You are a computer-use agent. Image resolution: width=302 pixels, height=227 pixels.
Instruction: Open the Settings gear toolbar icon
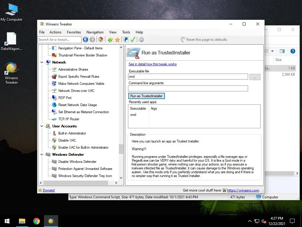(141, 40)
